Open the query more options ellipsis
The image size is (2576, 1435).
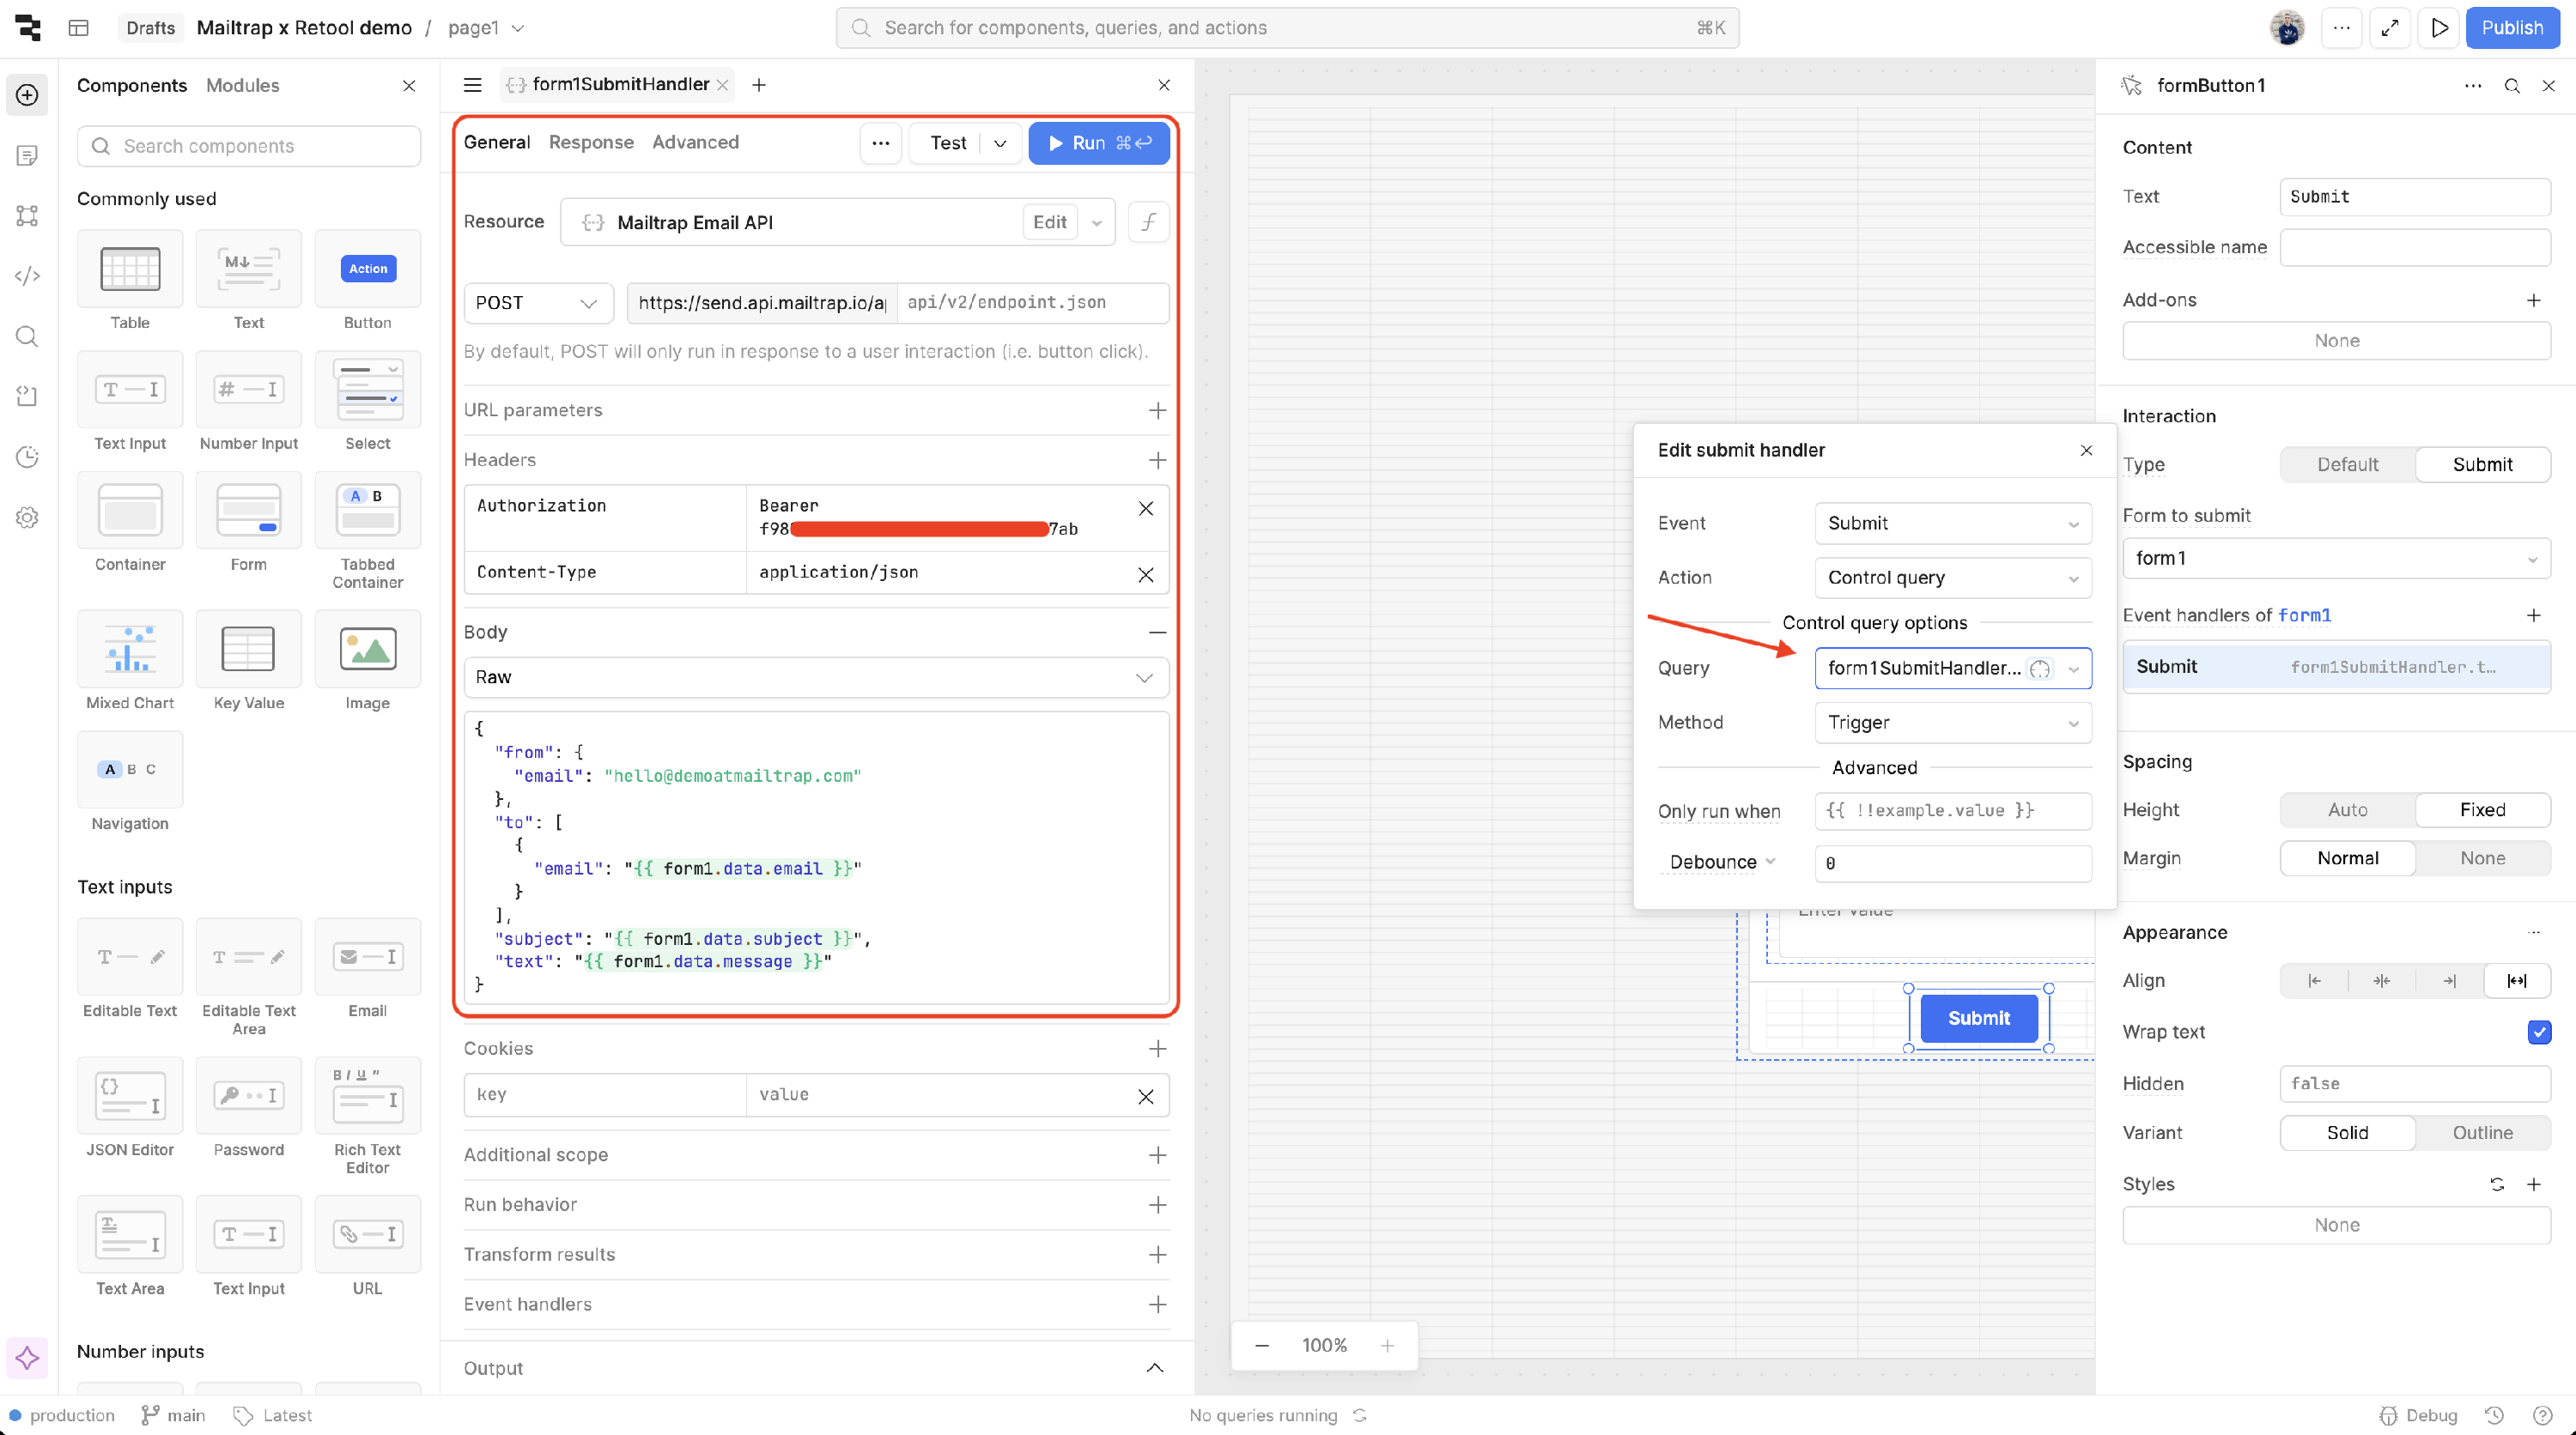point(881,143)
